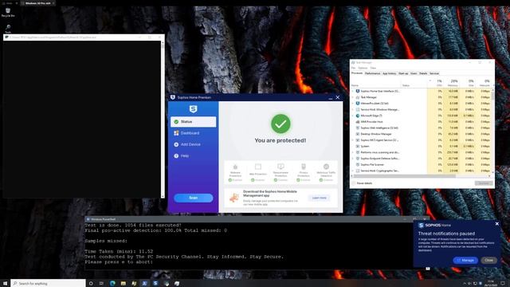Image resolution: width=510 pixels, height=287 pixels.
Task: Expand the Microsoft Edge process row
Action: click(352, 116)
